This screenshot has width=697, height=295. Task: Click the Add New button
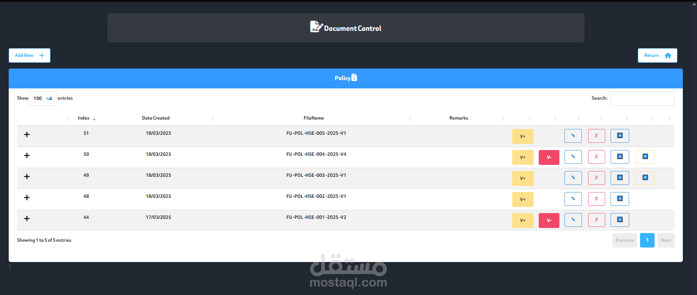[x=29, y=55]
